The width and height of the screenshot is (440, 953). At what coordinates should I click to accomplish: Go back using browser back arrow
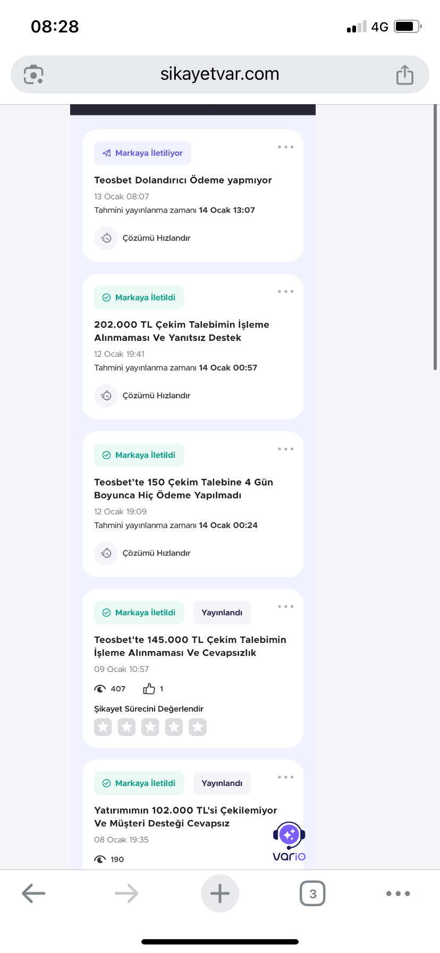[33, 893]
